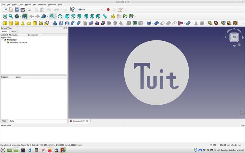Rotate view left with the navigation cube arrow

[225, 37]
